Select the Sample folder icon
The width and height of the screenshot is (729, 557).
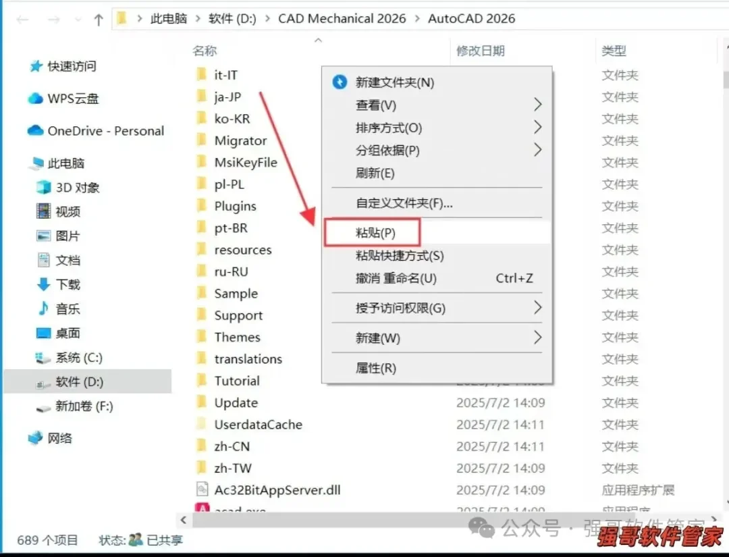pos(202,293)
